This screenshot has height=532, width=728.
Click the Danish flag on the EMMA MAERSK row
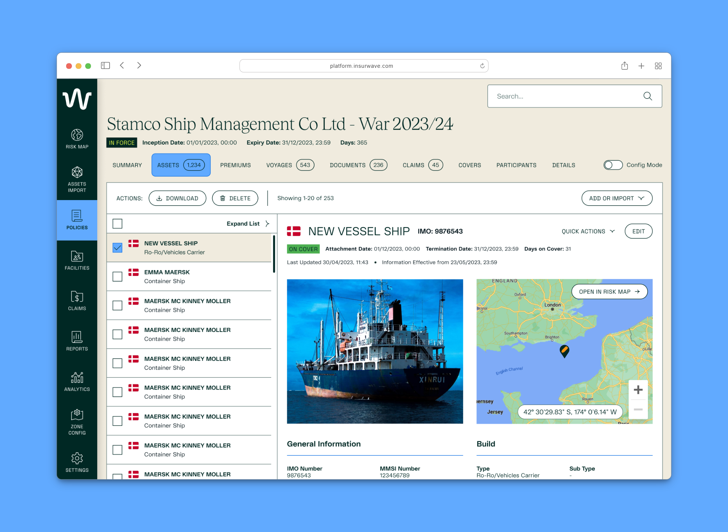[x=134, y=272]
